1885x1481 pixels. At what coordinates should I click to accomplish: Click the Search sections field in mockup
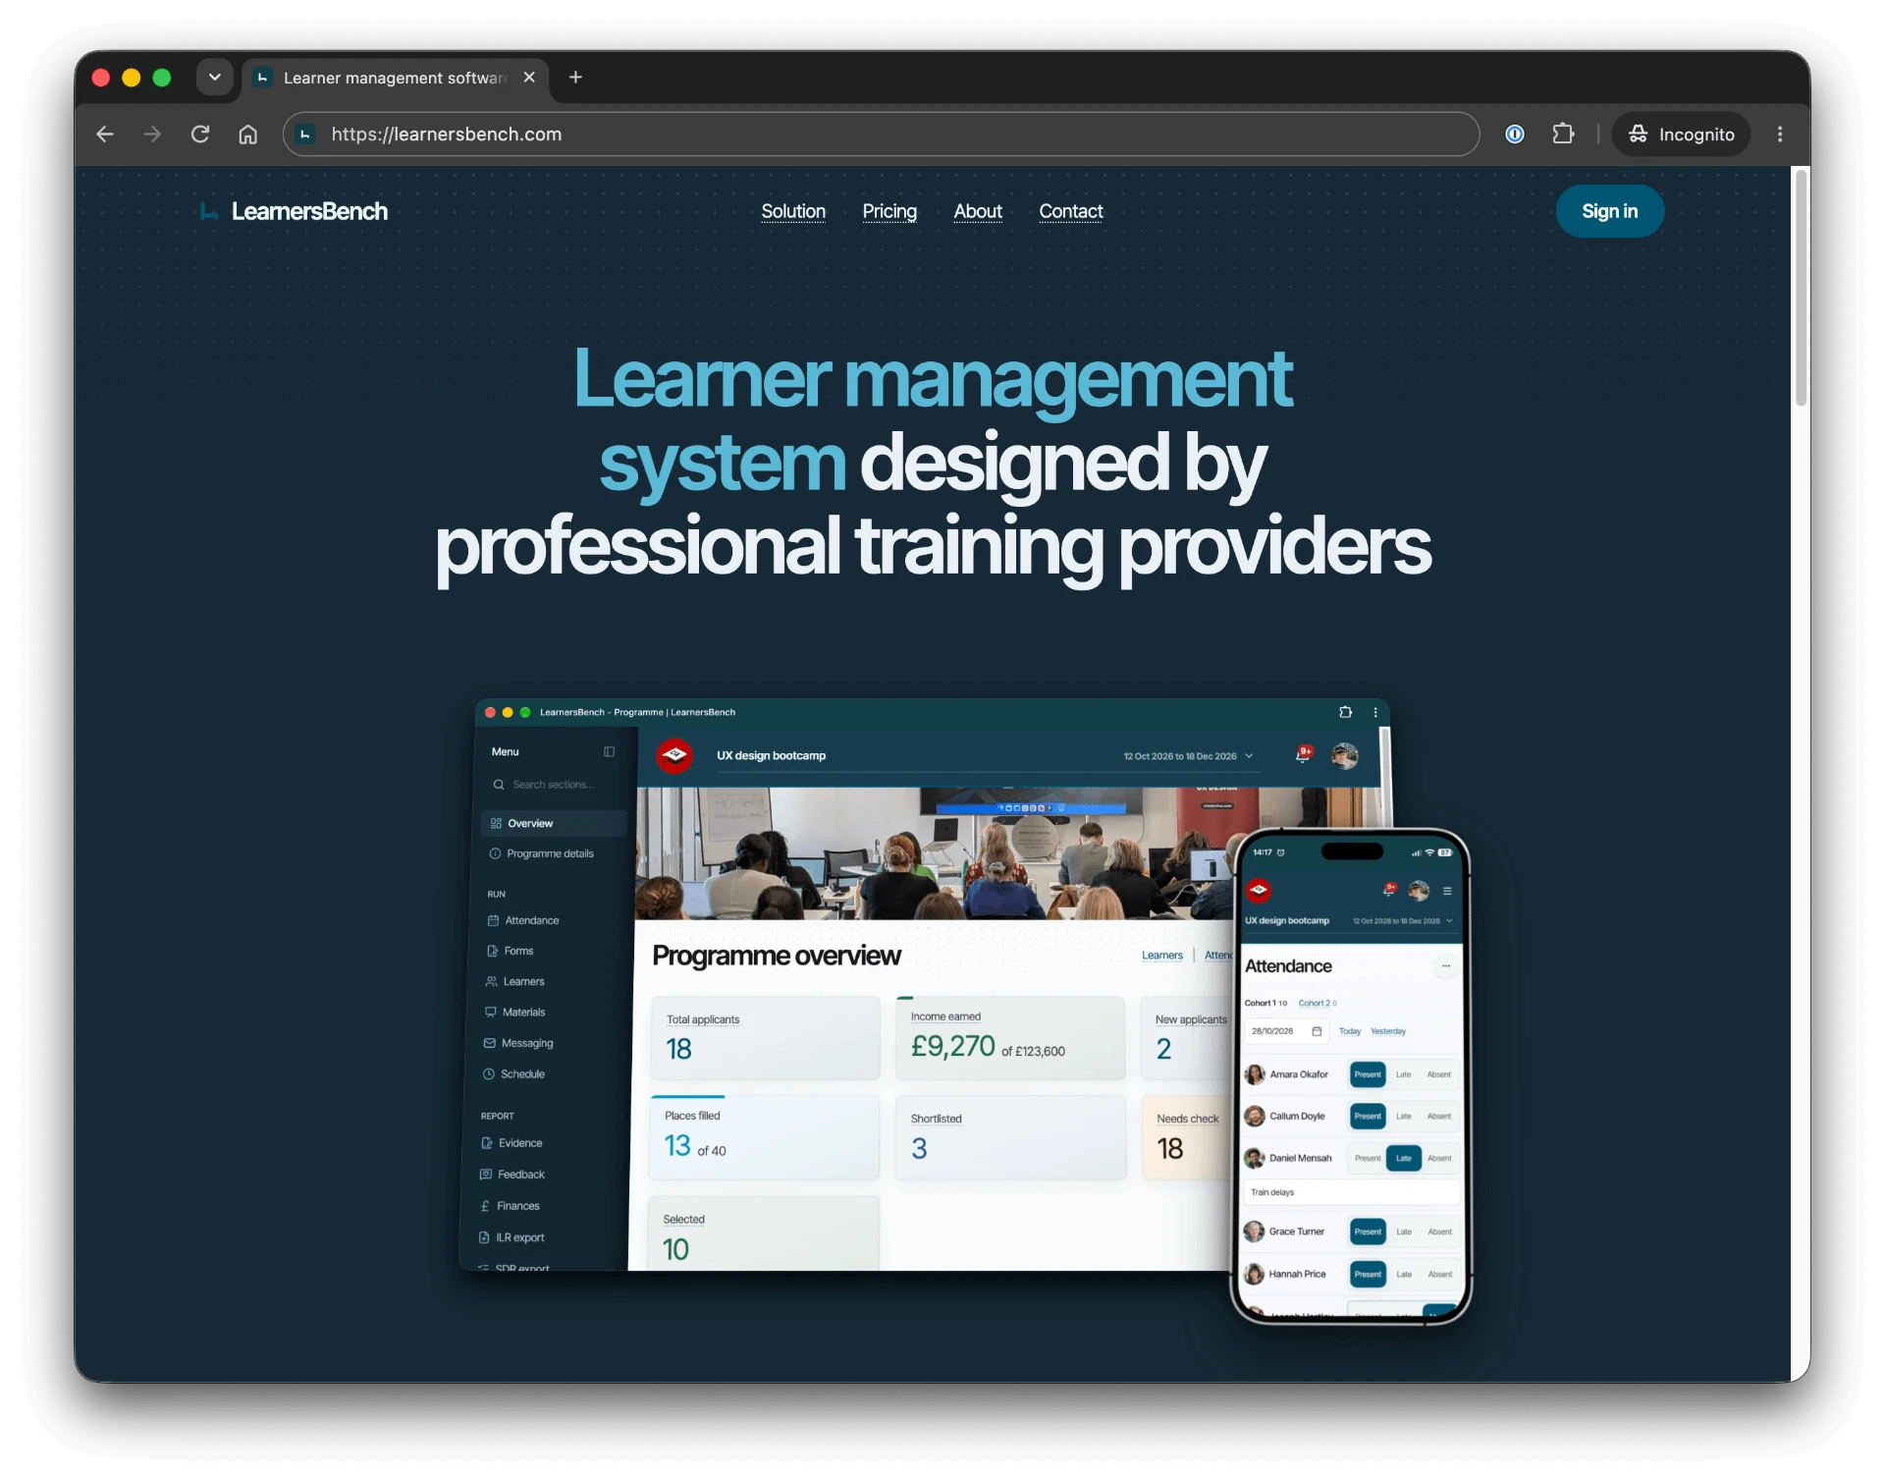[553, 785]
